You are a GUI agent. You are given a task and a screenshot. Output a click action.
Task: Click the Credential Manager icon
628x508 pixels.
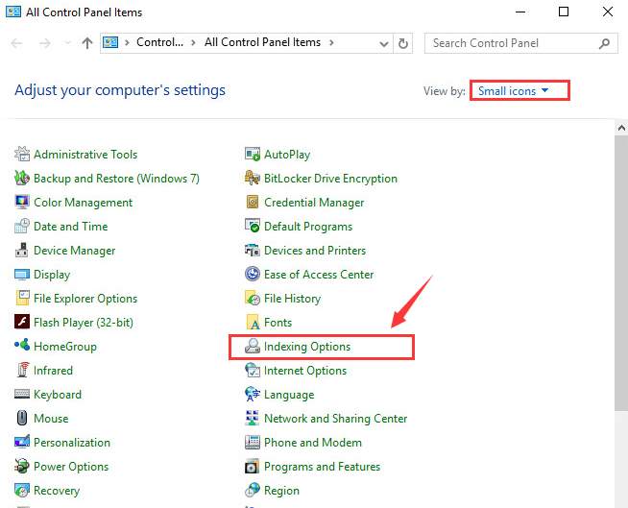pos(253,203)
